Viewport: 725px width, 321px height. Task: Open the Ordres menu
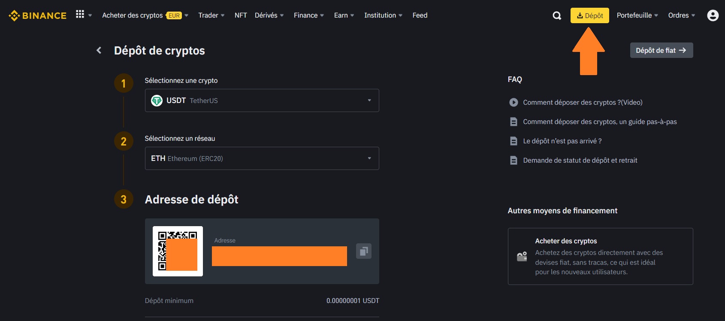tap(682, 15)
